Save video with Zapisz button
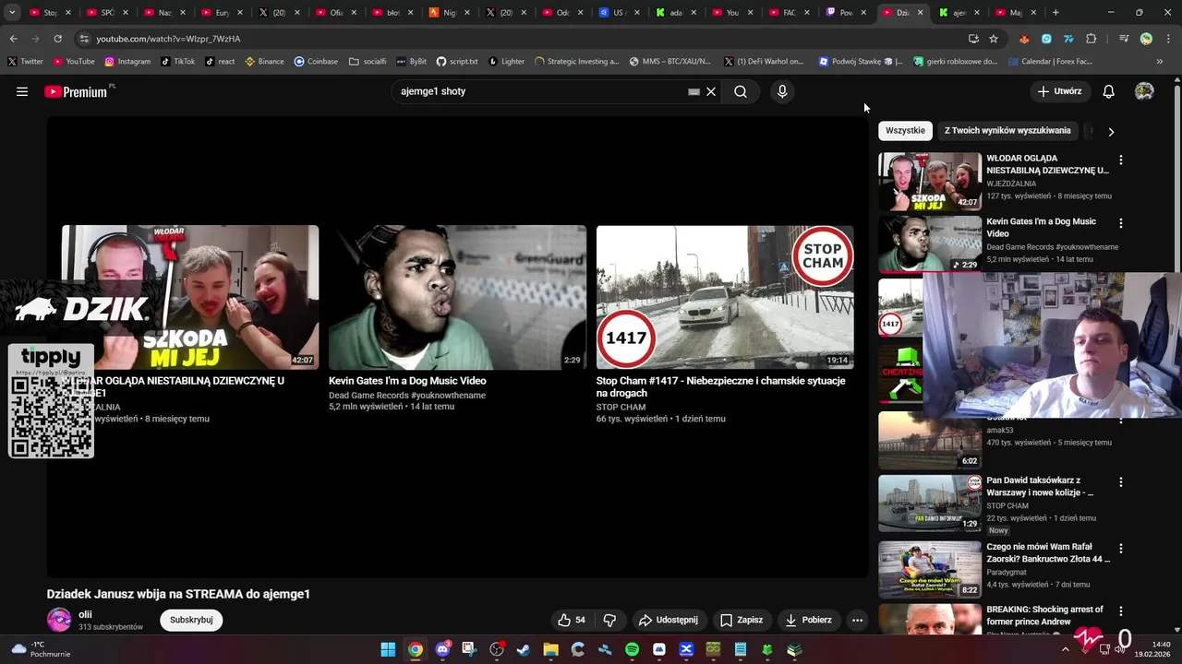This screenshot has height=664, width=1182. [x=742, y=620]
